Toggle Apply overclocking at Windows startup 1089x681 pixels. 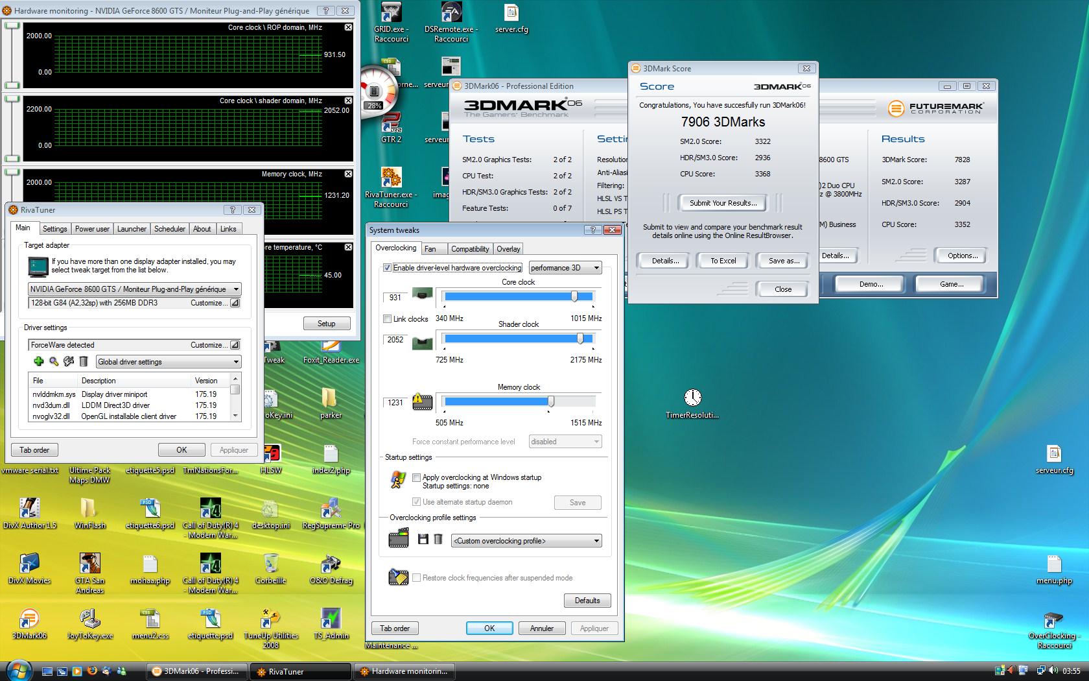point(416,477)
